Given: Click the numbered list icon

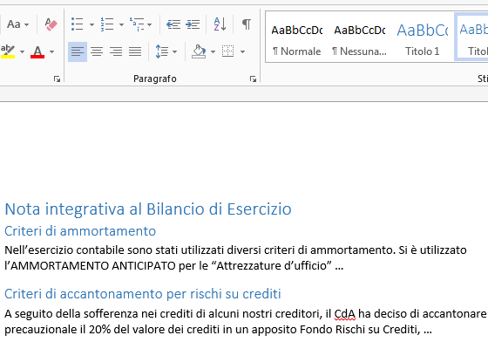Looking at the screenshot, I should click(x=107, y=24).
